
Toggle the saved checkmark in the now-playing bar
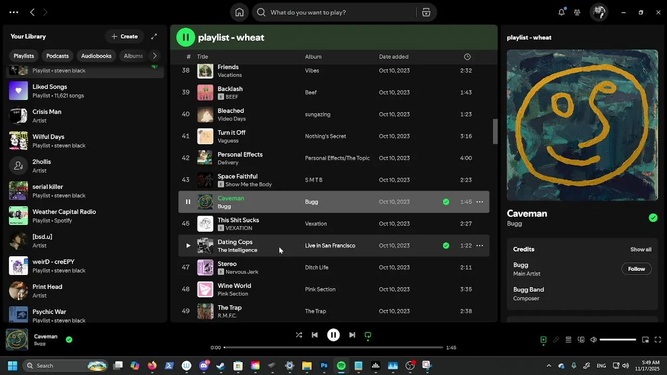click(x=69, y=340)
